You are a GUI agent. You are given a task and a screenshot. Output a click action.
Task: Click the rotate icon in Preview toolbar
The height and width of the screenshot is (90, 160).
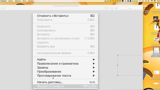point(112,8)
